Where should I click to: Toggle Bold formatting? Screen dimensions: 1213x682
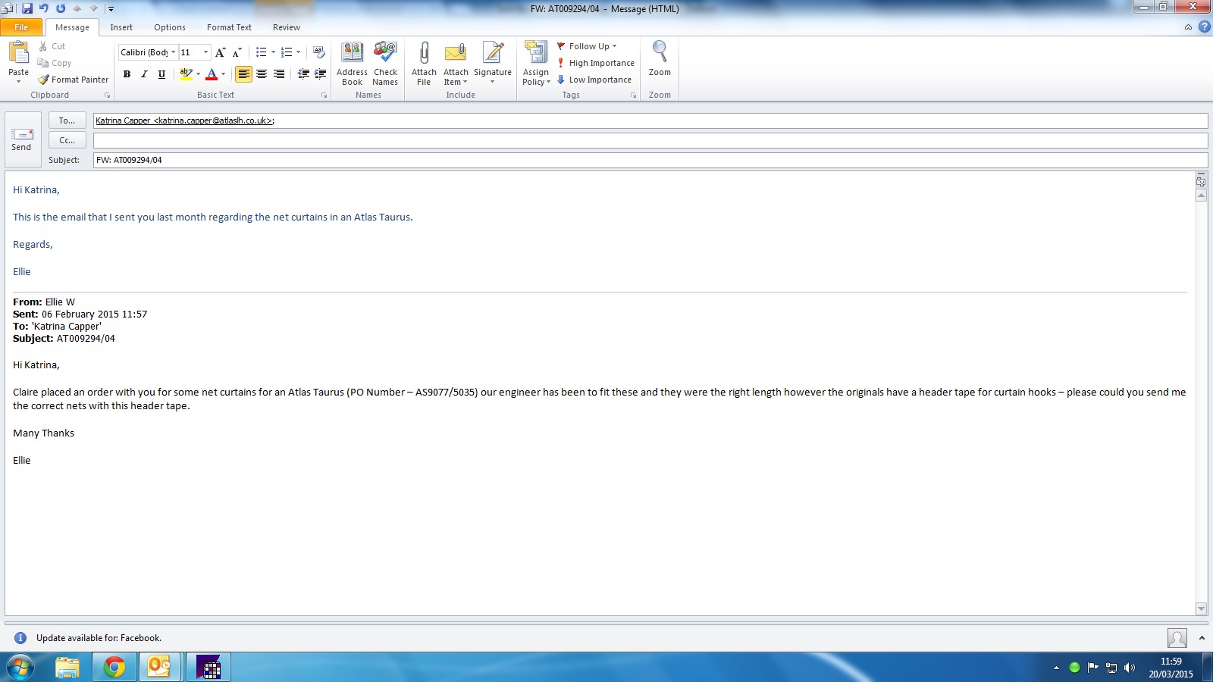(x=127, y=74)
